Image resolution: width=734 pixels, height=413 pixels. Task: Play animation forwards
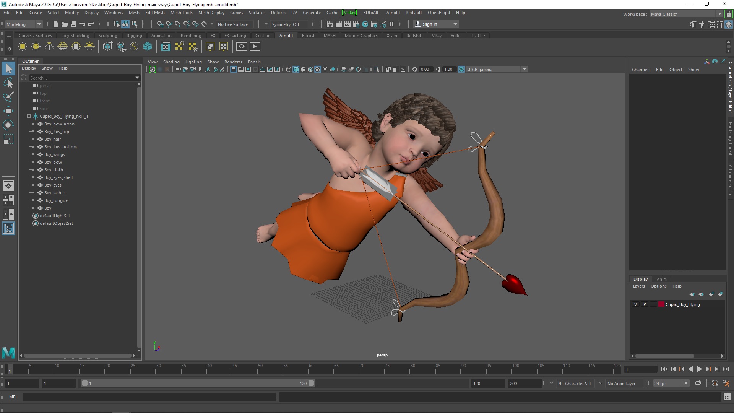click(699, 369)
